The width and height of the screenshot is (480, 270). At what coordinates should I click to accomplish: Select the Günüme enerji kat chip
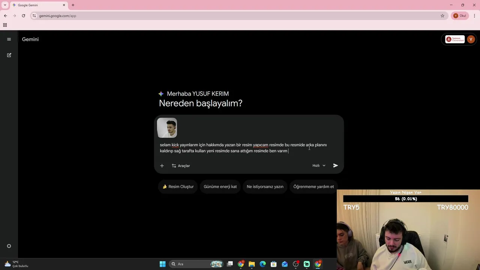[220, 187]
